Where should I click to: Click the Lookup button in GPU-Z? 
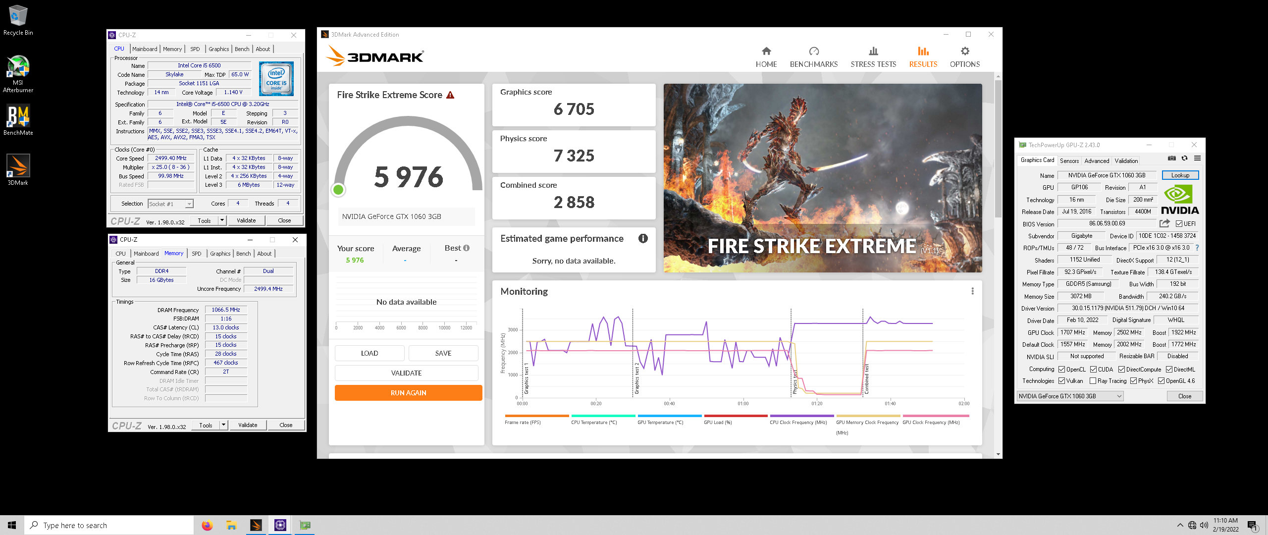click(x=1180, y=175)
